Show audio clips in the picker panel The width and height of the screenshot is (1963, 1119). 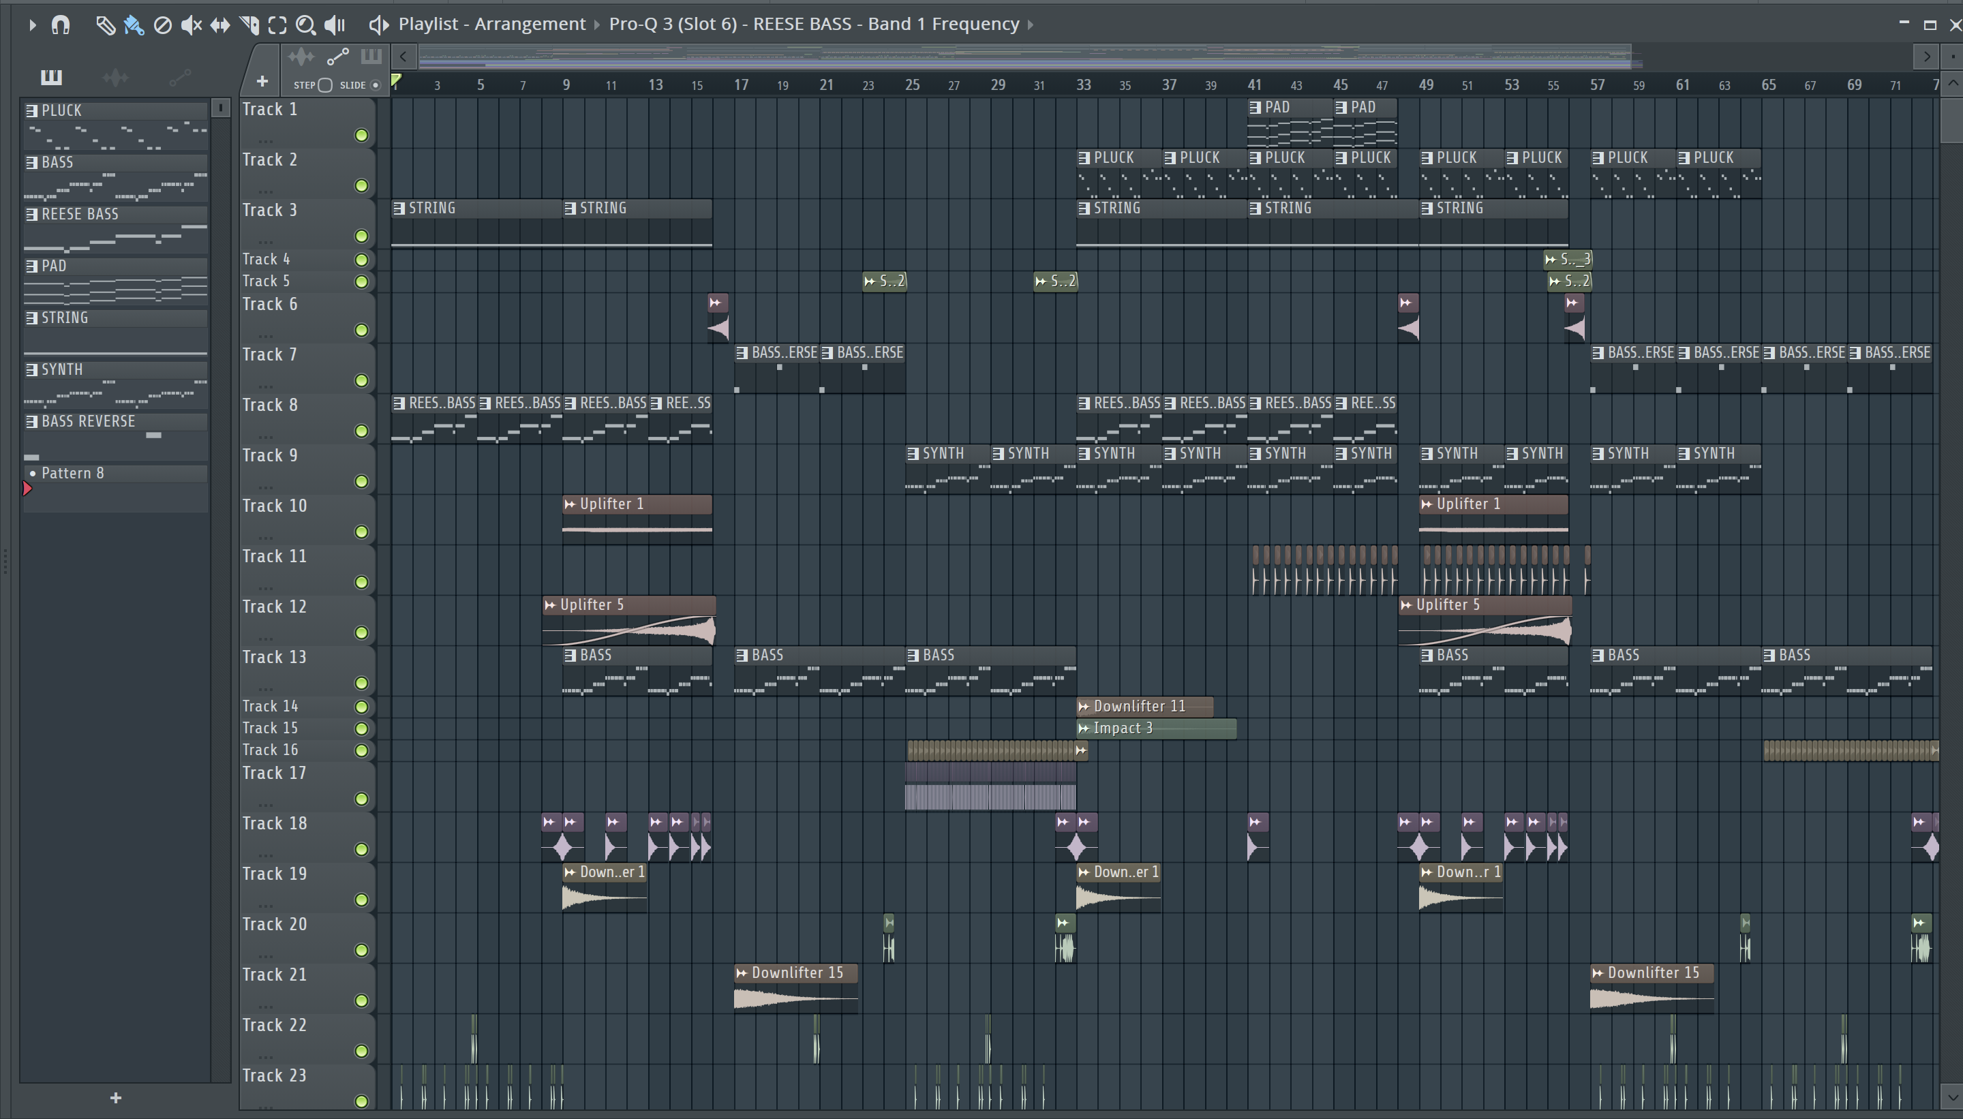tap(115, 77)
